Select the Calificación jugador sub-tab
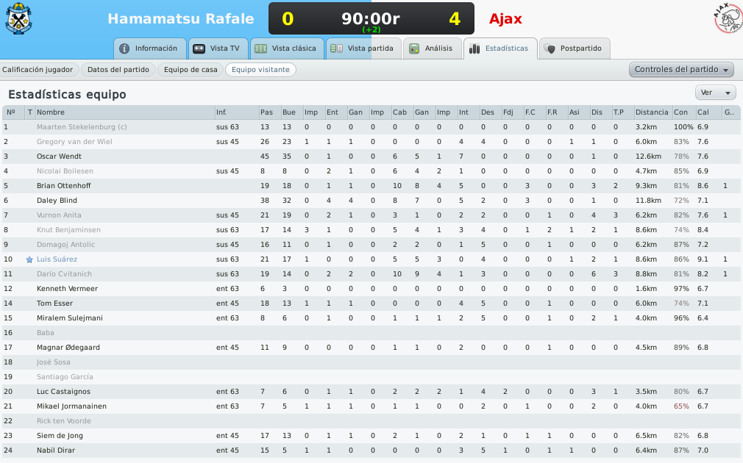This screenshot has width=743, height=463. coord(38,70)
